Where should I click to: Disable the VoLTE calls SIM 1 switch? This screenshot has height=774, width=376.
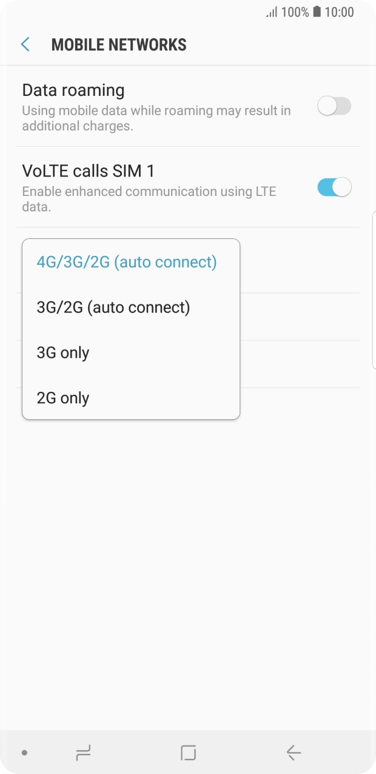pyautogui.click(x=334, y=187)
